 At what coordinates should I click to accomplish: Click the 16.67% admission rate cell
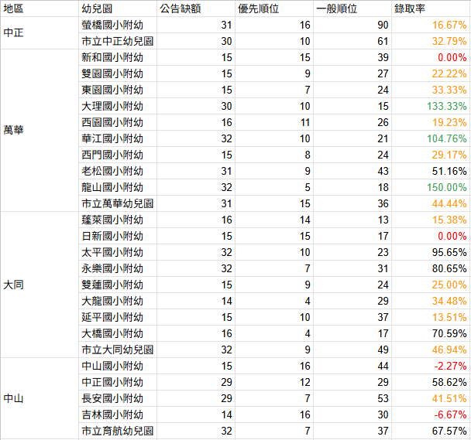coord(431,25)
